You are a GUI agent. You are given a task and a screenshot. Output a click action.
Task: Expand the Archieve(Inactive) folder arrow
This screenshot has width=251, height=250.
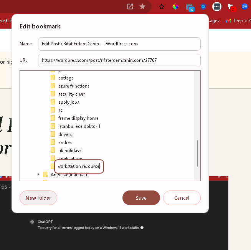[x=38, y=174]
